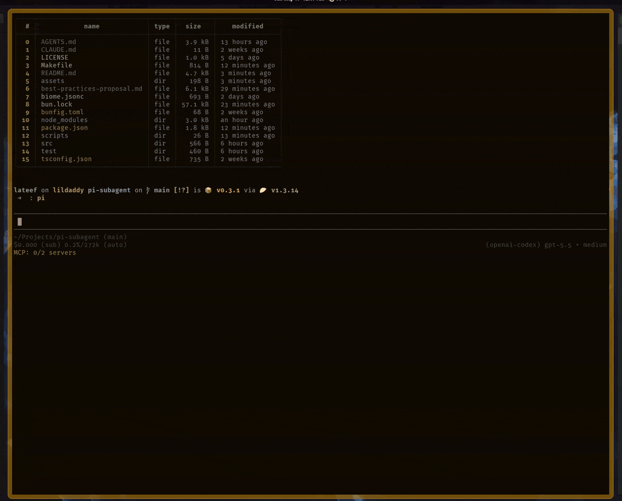Select the README.md file name
This screenshot has width=622, height=501.
click(x=59, y=73)
